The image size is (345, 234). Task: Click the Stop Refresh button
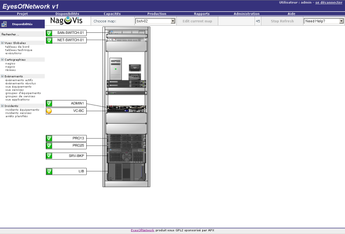coord(282,21)
